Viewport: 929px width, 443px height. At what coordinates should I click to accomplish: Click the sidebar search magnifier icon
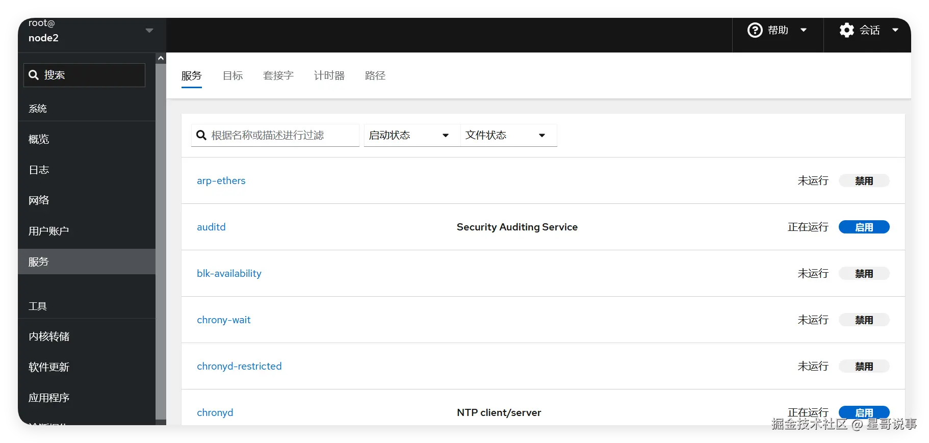(34, 75)
